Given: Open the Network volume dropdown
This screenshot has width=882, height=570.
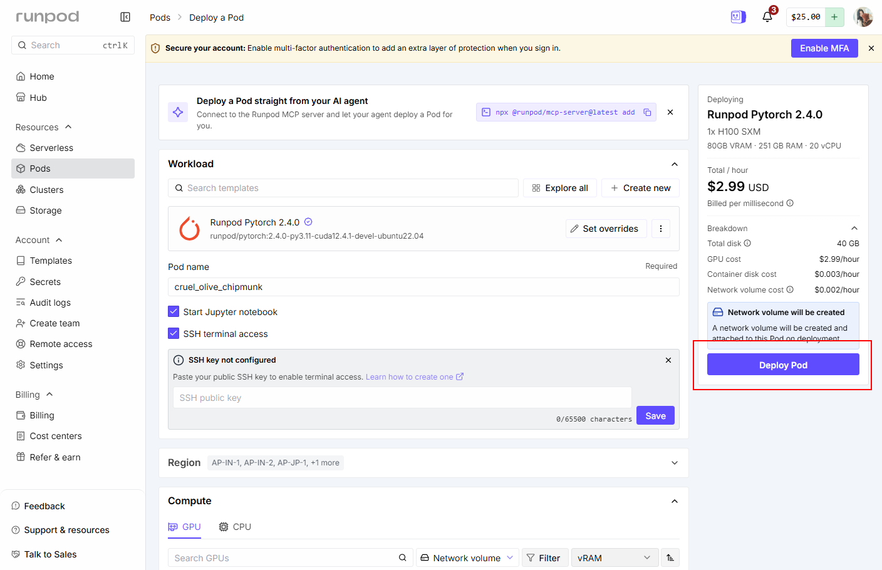Looking at the screenshot, I should (x=467, y=557).
